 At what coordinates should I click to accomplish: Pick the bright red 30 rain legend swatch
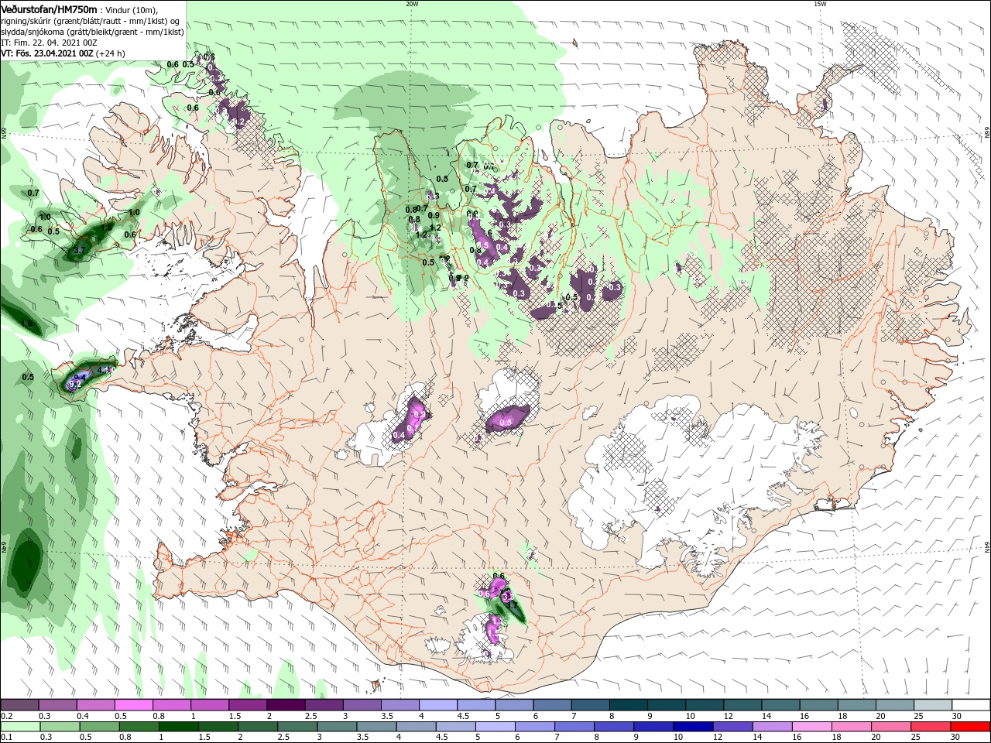971,727
